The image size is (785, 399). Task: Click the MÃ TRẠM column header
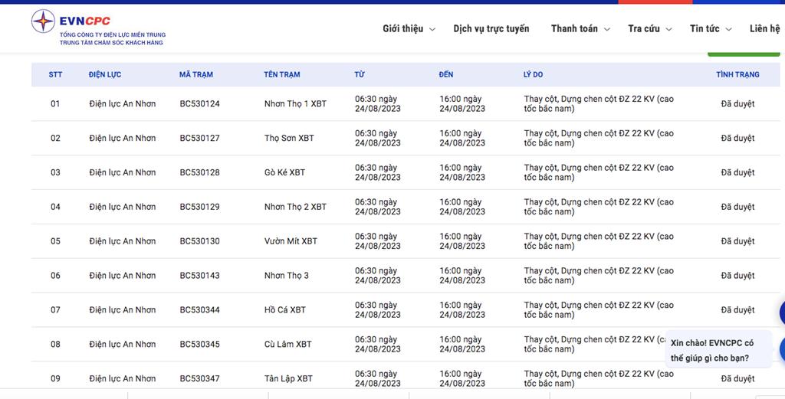[x=196, y=74]
